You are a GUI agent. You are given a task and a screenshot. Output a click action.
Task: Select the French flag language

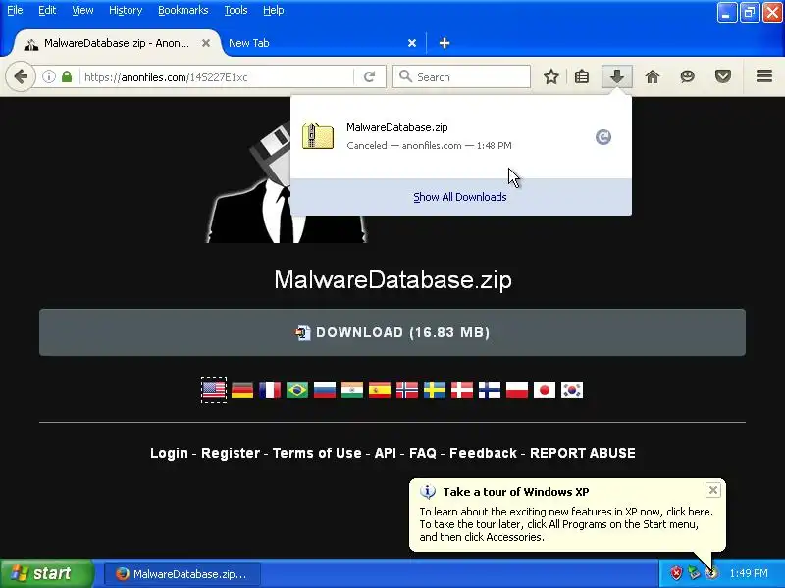[270, 390]
